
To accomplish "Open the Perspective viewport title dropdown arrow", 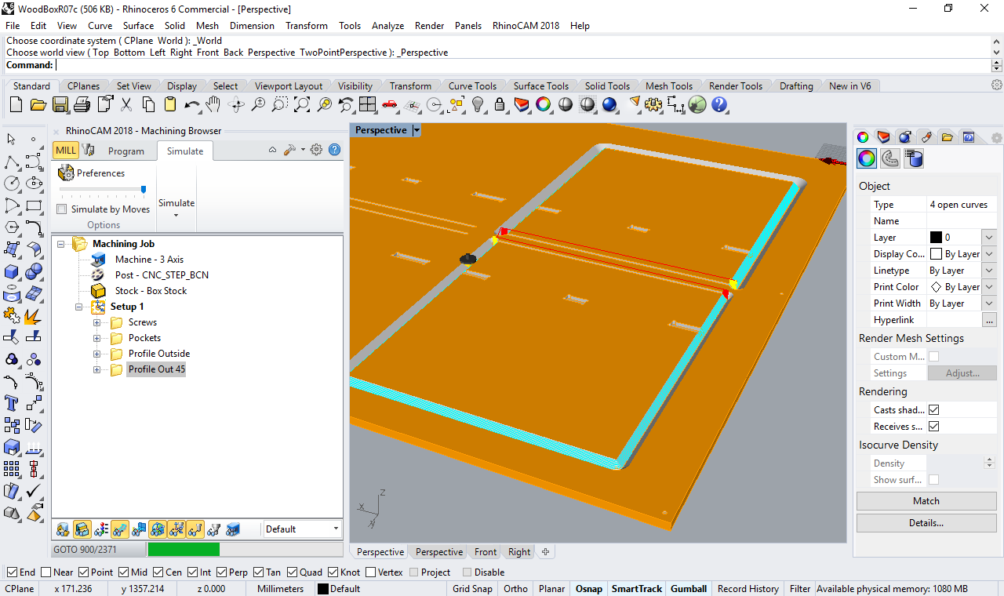I will (417, 130).
